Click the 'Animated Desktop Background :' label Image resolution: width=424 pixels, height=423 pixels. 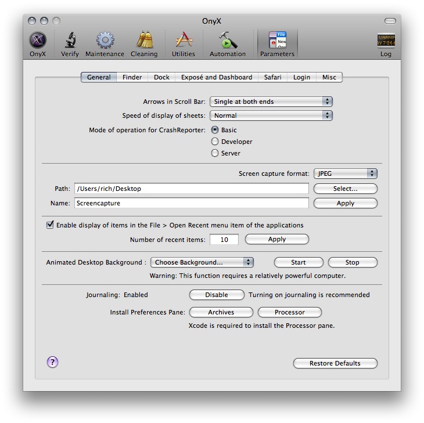pos(96,262)
